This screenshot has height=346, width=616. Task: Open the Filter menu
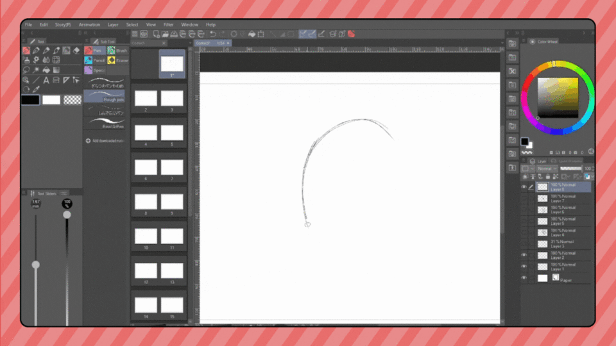[169, 24]
